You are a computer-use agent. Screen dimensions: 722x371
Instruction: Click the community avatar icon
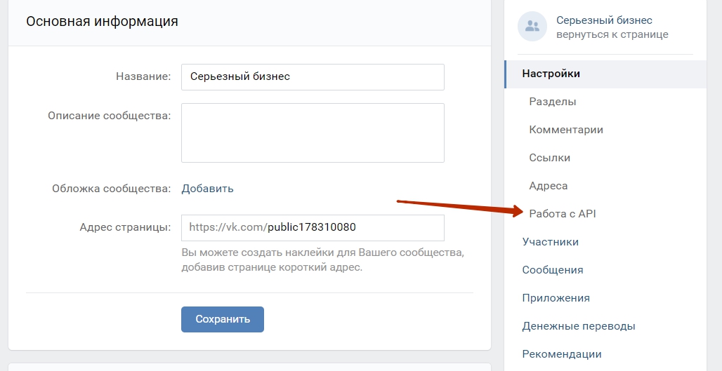click(532, 27)
